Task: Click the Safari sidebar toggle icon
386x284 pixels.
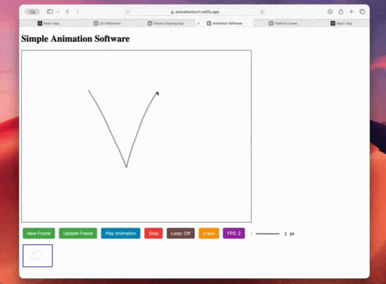Action: pos(49,11)
